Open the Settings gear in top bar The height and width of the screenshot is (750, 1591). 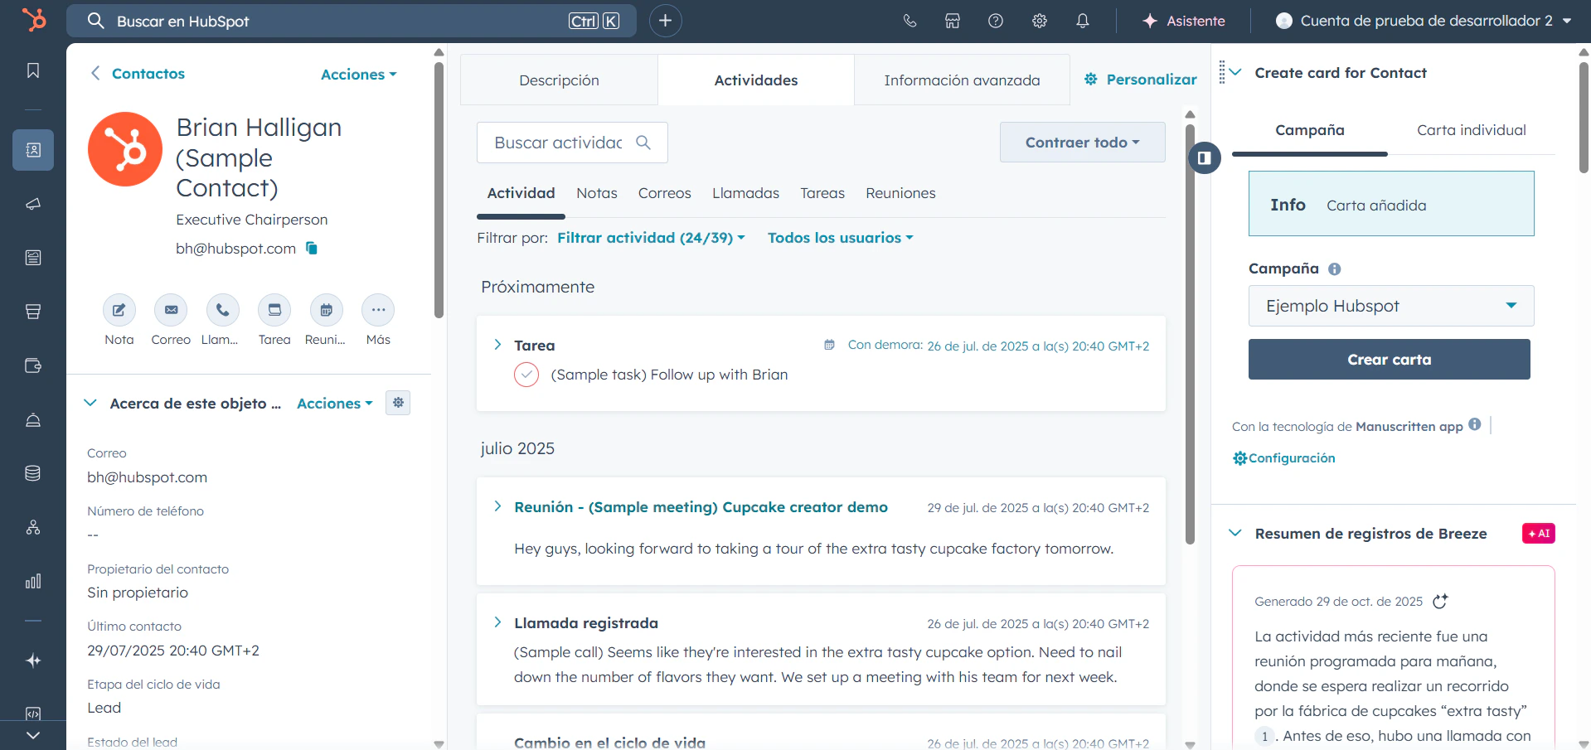tap(1040, 21)
